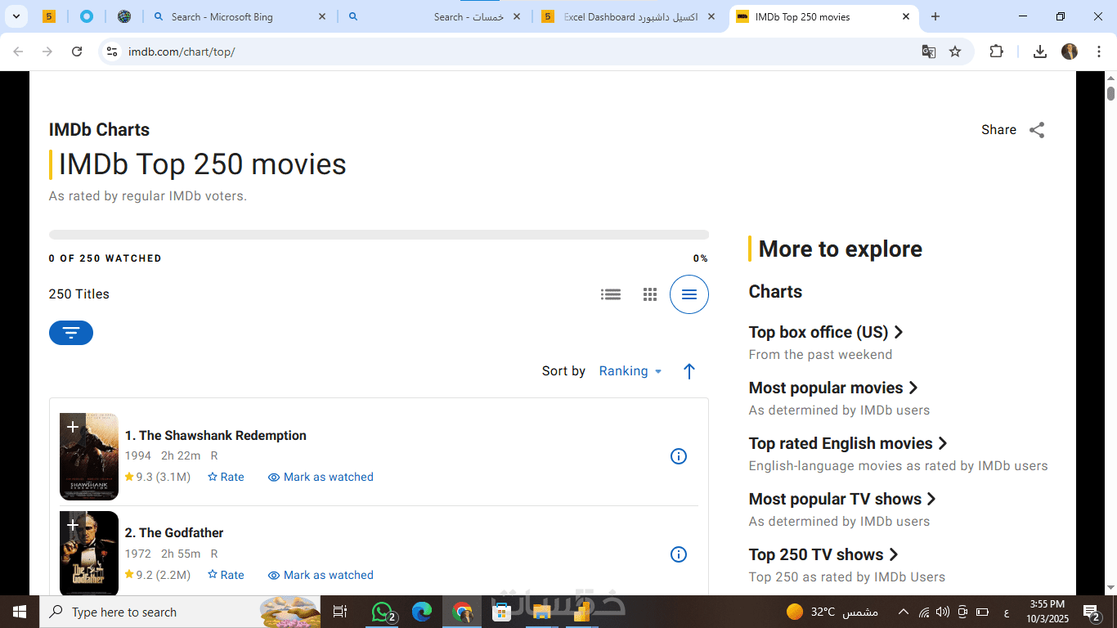Open The Shawshank Redemption title link
Viewport: 1117px width, 628px height.
[216, 435]
